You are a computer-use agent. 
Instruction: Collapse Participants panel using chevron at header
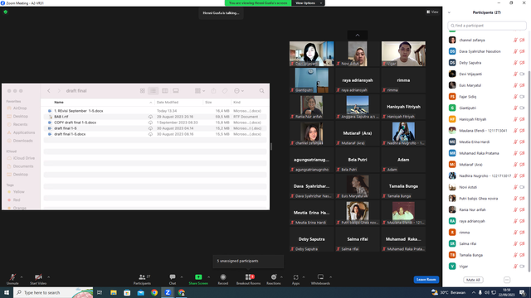coord(450,12)
